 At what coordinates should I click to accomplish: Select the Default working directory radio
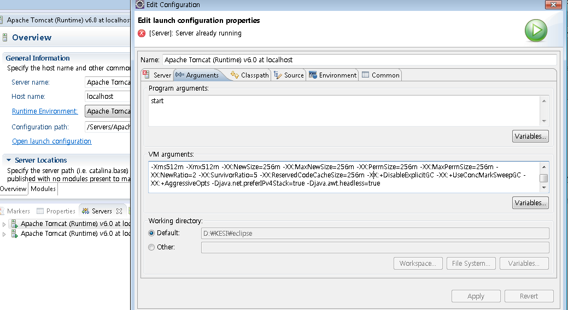pyautogui.click(x=152, y=233)
